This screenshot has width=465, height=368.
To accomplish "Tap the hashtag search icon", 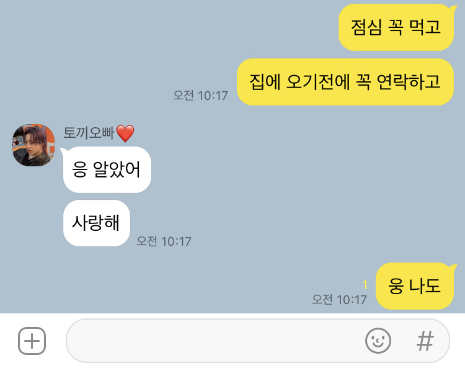I will pos(425,341).
